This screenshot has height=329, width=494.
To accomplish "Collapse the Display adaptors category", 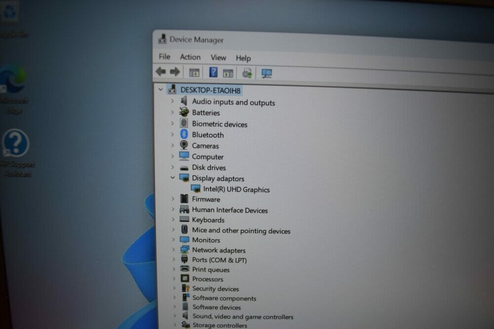I will click(x=172, y=178).
